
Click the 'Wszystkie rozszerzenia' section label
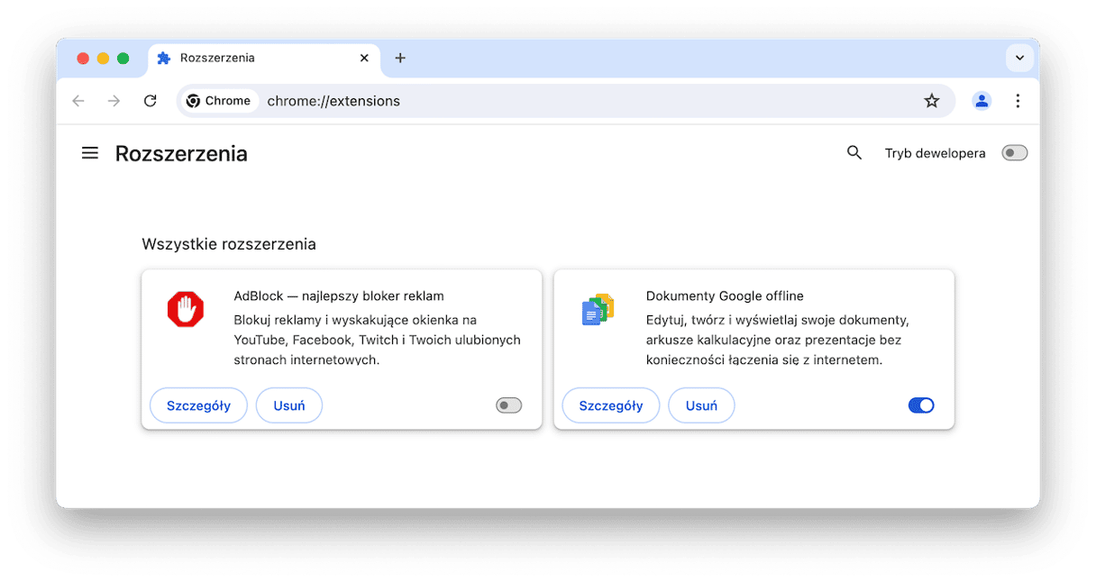pos(229,244)
